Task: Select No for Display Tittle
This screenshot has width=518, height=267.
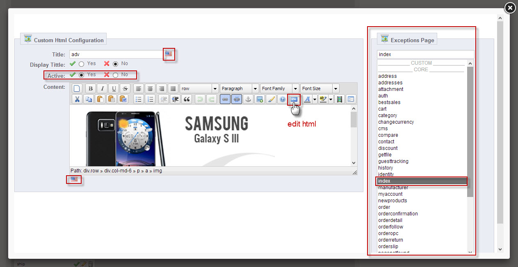Action: [x=116, y=64]
